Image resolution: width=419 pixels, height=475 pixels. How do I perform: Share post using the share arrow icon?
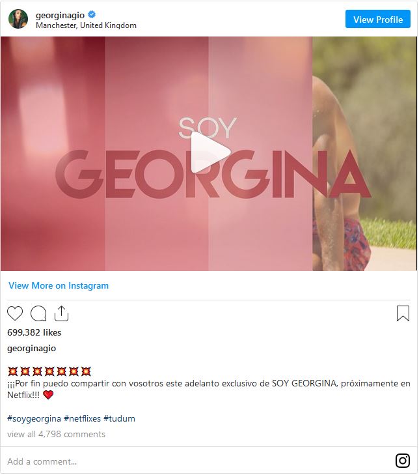61,313
